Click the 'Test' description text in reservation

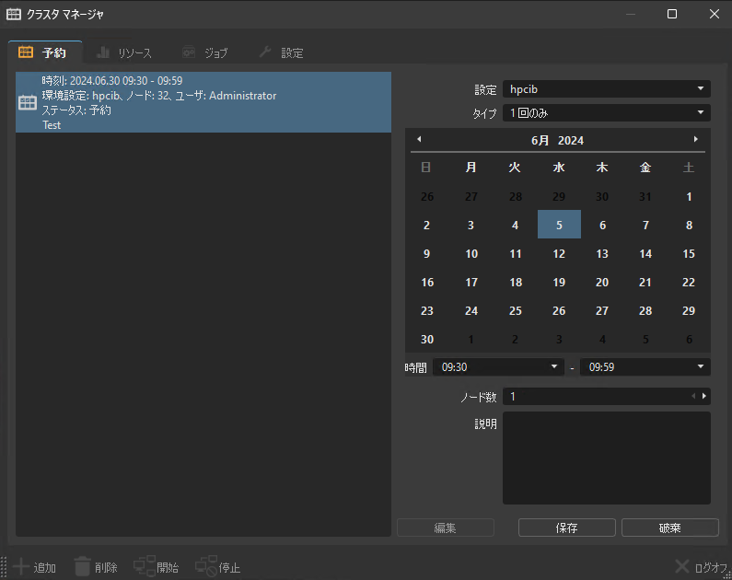(52, 125)
